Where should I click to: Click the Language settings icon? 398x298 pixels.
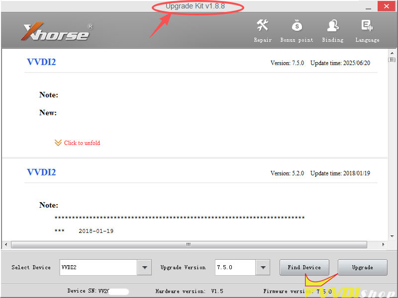tap(367, 30)
